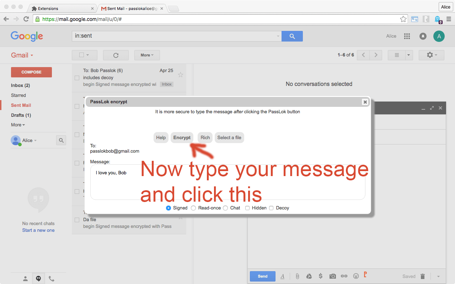Open Hangouts phone calls tab

point(52,279)
